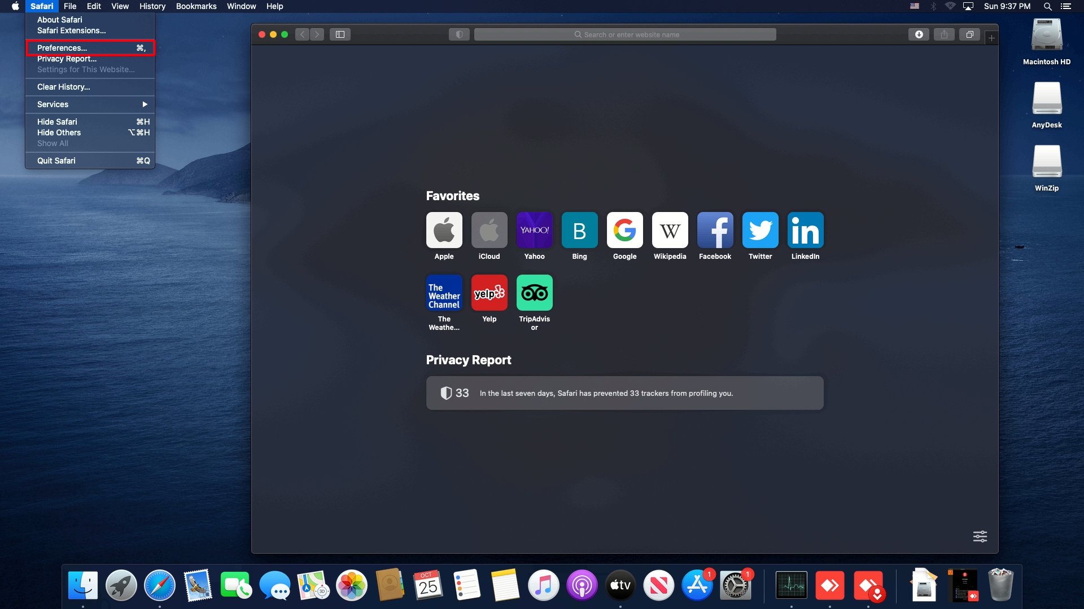Image resolution: width=1084 pixels, height=609 pixels.
Task: Click the Share icon in Safari toolbar
Action: pyautogui.click(x=944, y=34)
